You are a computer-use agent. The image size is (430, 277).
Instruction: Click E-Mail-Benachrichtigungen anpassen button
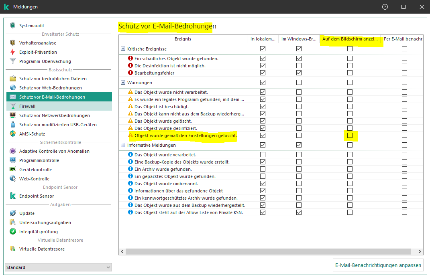[x=378, y=265]
